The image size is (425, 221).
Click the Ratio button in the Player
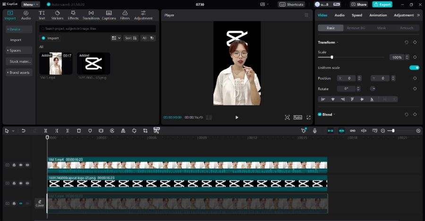297,118
